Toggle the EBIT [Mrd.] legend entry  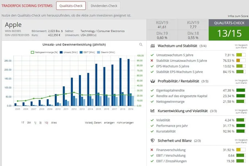tap(87, 52)
